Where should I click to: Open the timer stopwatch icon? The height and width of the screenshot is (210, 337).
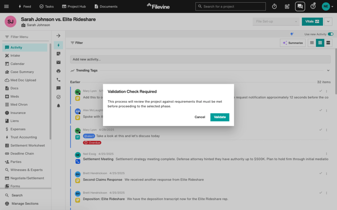pos(274,6)
